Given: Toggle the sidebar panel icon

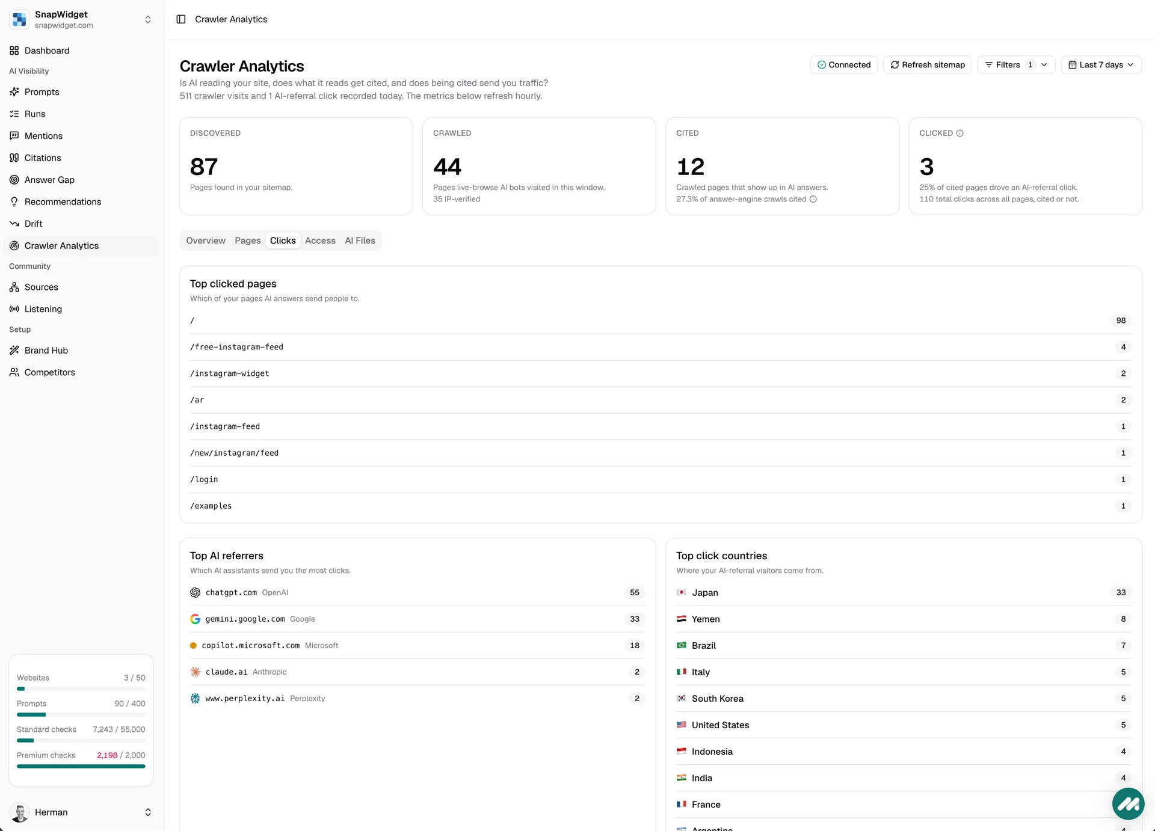Looking at the screenshot, I should 180,19.
